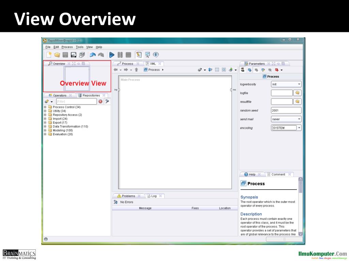Click the gray Redo arrow
The image size is (349, 261).
[x=101, y=55]
